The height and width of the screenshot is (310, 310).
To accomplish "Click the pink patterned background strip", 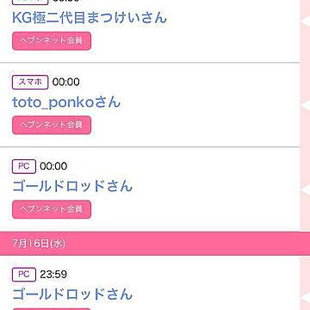I will 305,115.
